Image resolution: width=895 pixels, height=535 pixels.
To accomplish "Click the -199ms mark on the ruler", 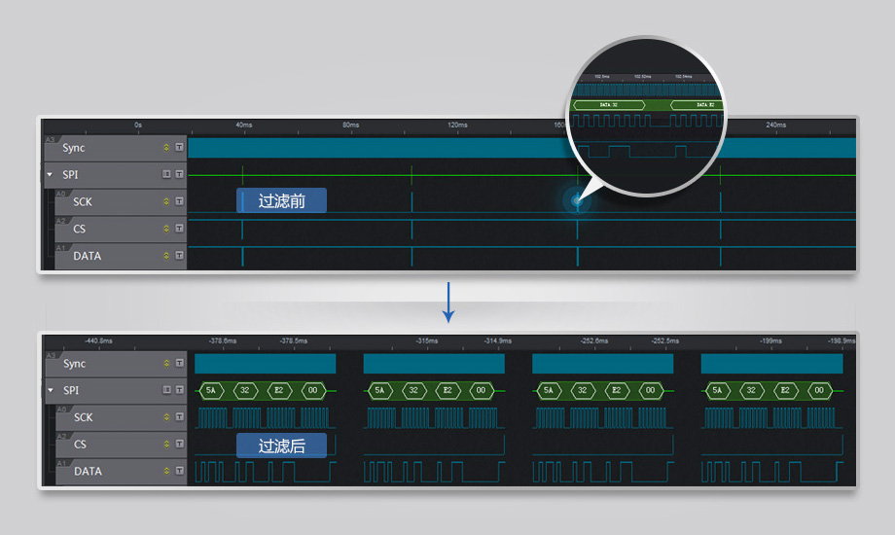I will (770, 340).
